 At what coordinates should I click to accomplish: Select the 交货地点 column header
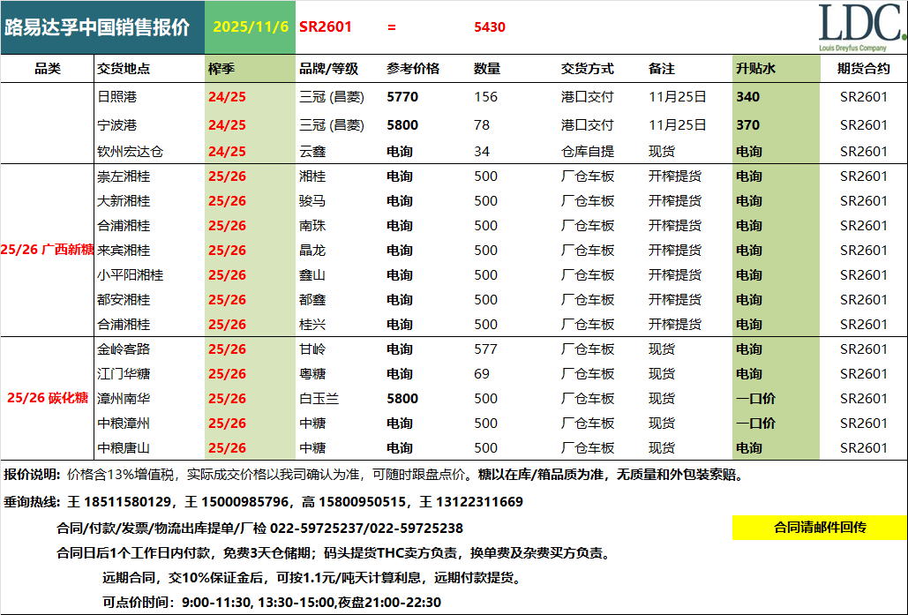point(123,69)
